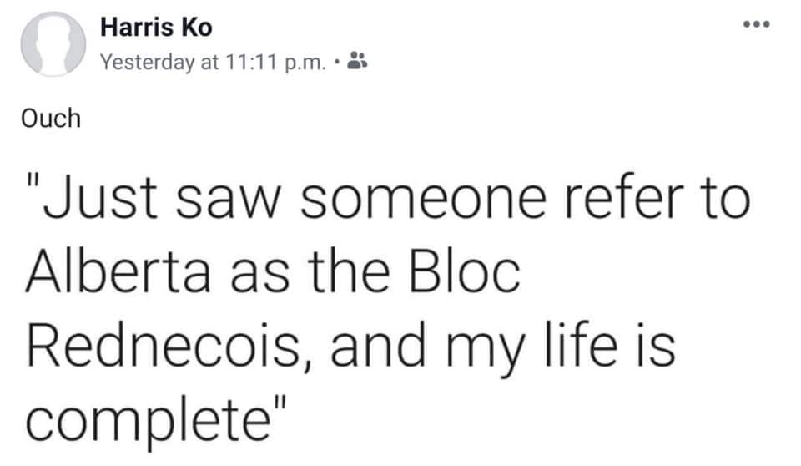Click the friends audience icon beside timestamp
The width and height of the screenshot is (801, 466).
(x=357, y=61)
